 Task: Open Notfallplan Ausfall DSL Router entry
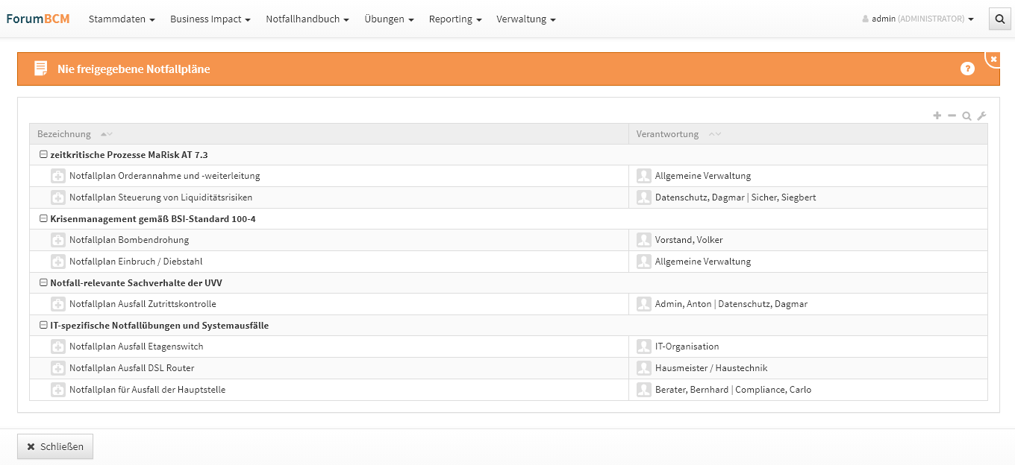pyautogui.click(x=131, y=368)
